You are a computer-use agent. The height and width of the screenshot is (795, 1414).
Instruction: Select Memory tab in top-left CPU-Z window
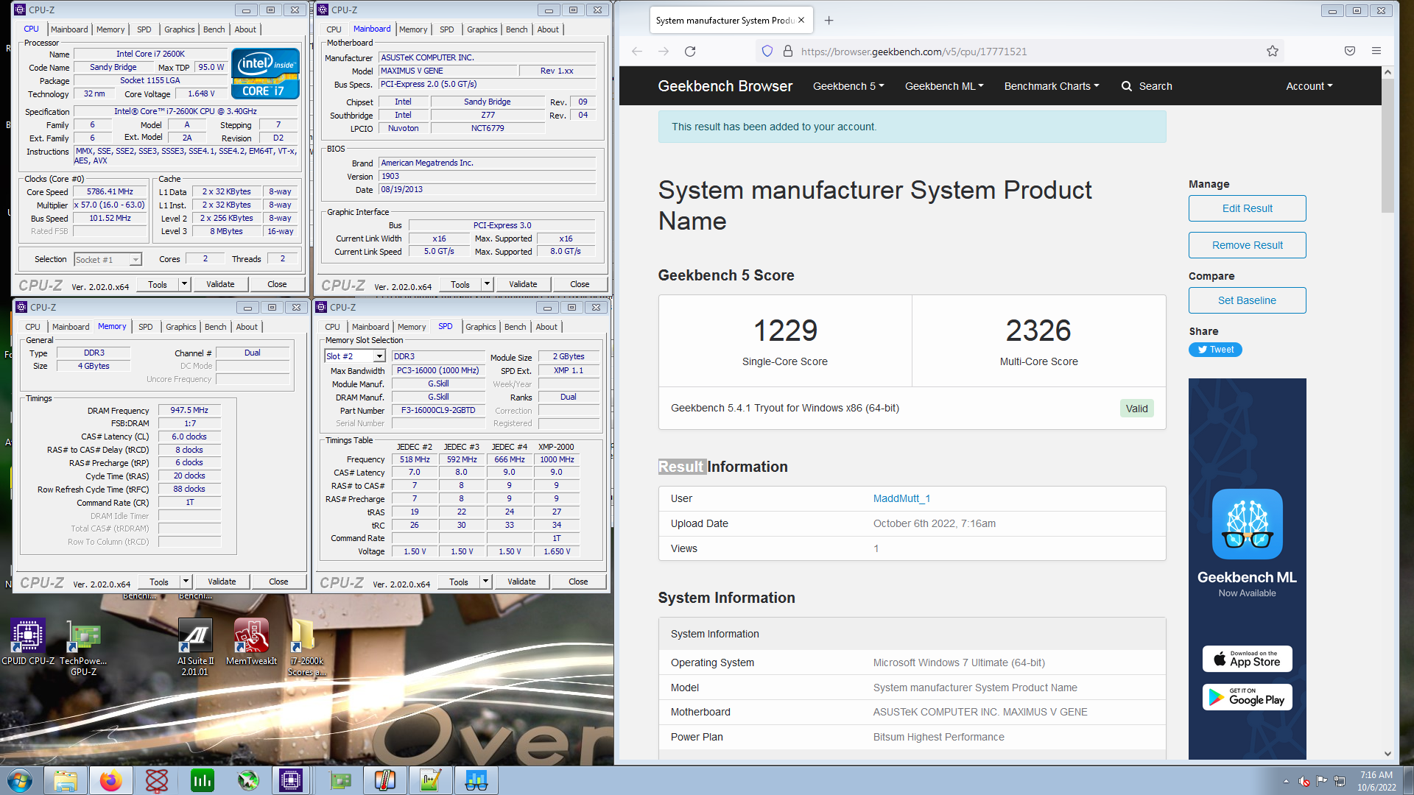coord(110,29)
